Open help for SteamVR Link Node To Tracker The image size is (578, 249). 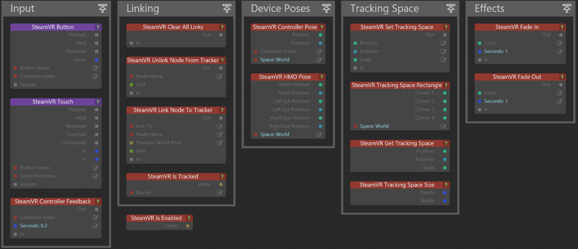pyautogui.click(x=222, y=110)
